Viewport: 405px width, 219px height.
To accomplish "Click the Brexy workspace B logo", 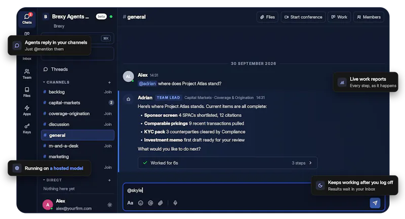I will pyautogui.click(x=46, y=17).
